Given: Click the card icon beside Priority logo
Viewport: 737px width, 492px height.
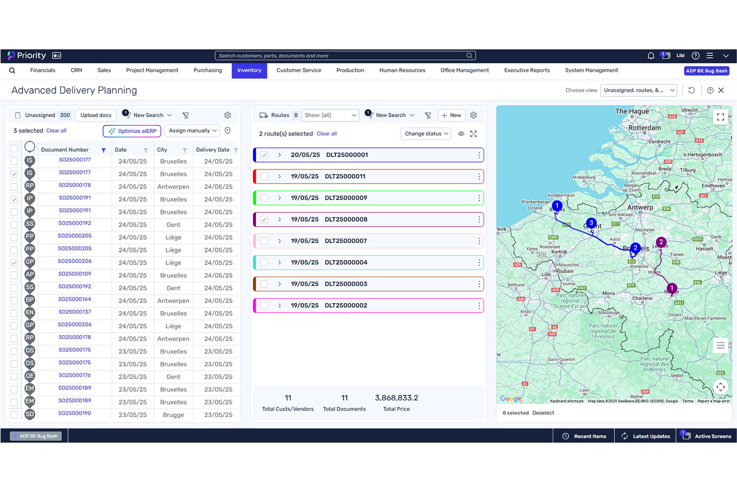Looking at the screenshot, I should (x=57, y=56).
